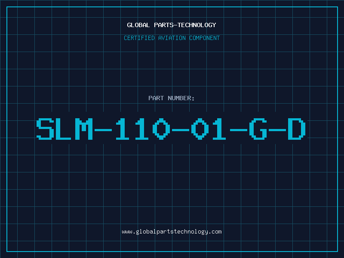344x258 pixels.
Task: Click the GLOBAL PARTS-TECHNOLOGY heading
Action: (x=172, y=25)
